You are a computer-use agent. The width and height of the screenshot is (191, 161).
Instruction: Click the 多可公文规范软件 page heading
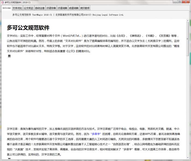tap(28, 28)
